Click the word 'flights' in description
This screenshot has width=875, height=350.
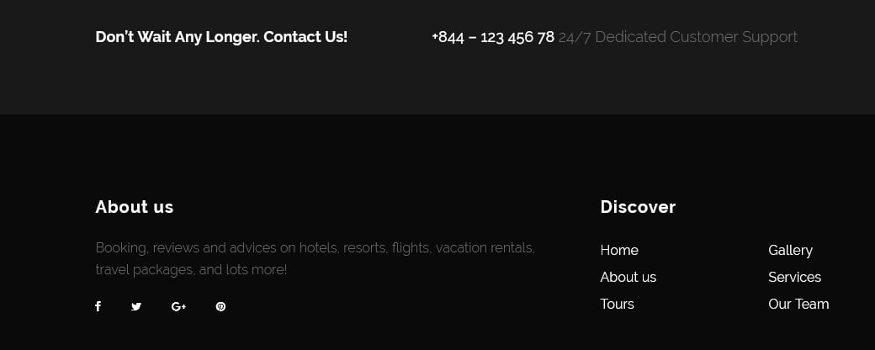point(411,248)
